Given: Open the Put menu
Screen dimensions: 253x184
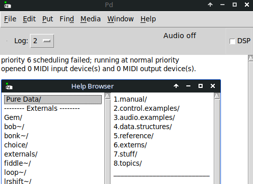Looking at the screenshot, I should pyautogui.click(x=47, y=19).
